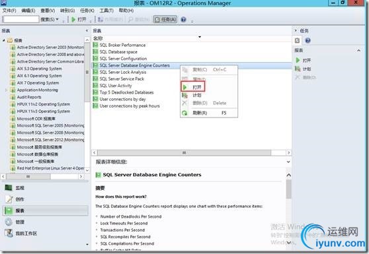Open the 工具(T) menu
Screen dimensions: 369x254
point(106,11)
